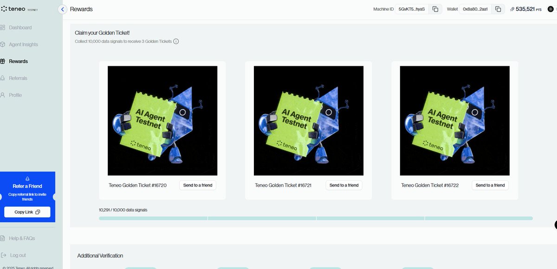Click Wallet field 0x8a80...2aa1
The height and width of the screenshot is (269, 557).
coord(475,9)
